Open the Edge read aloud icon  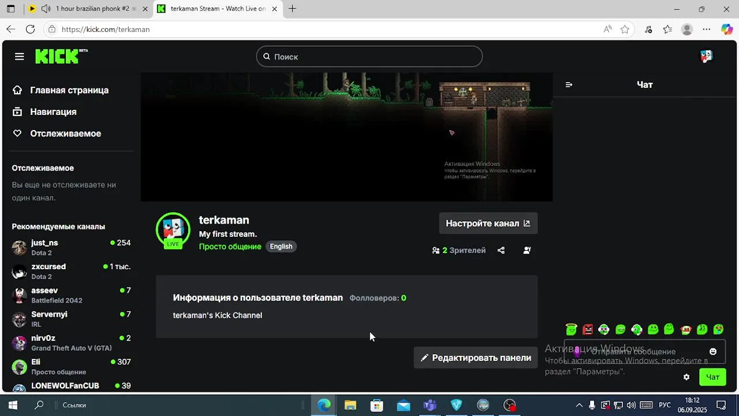point(607,29)
